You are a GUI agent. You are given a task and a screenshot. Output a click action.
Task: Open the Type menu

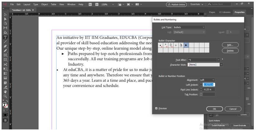point(36,5)
